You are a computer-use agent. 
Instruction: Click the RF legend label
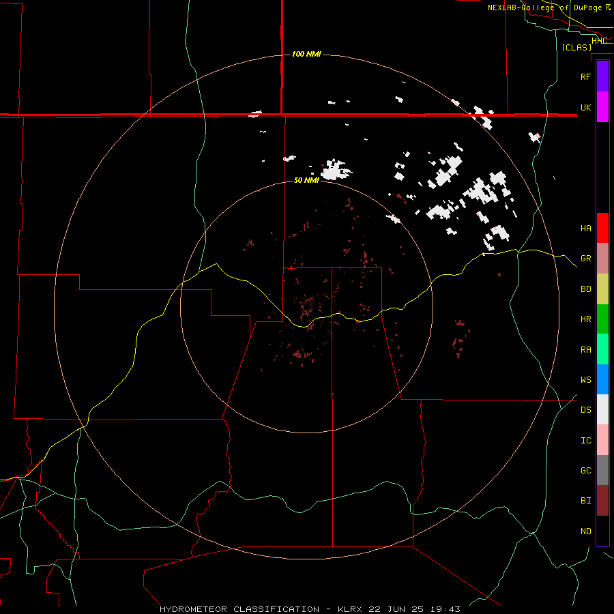[x=585, y=76]
